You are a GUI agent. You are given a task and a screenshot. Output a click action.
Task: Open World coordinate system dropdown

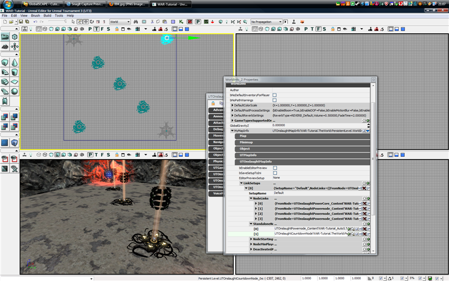pyautogui.click(x=120, y=22)
